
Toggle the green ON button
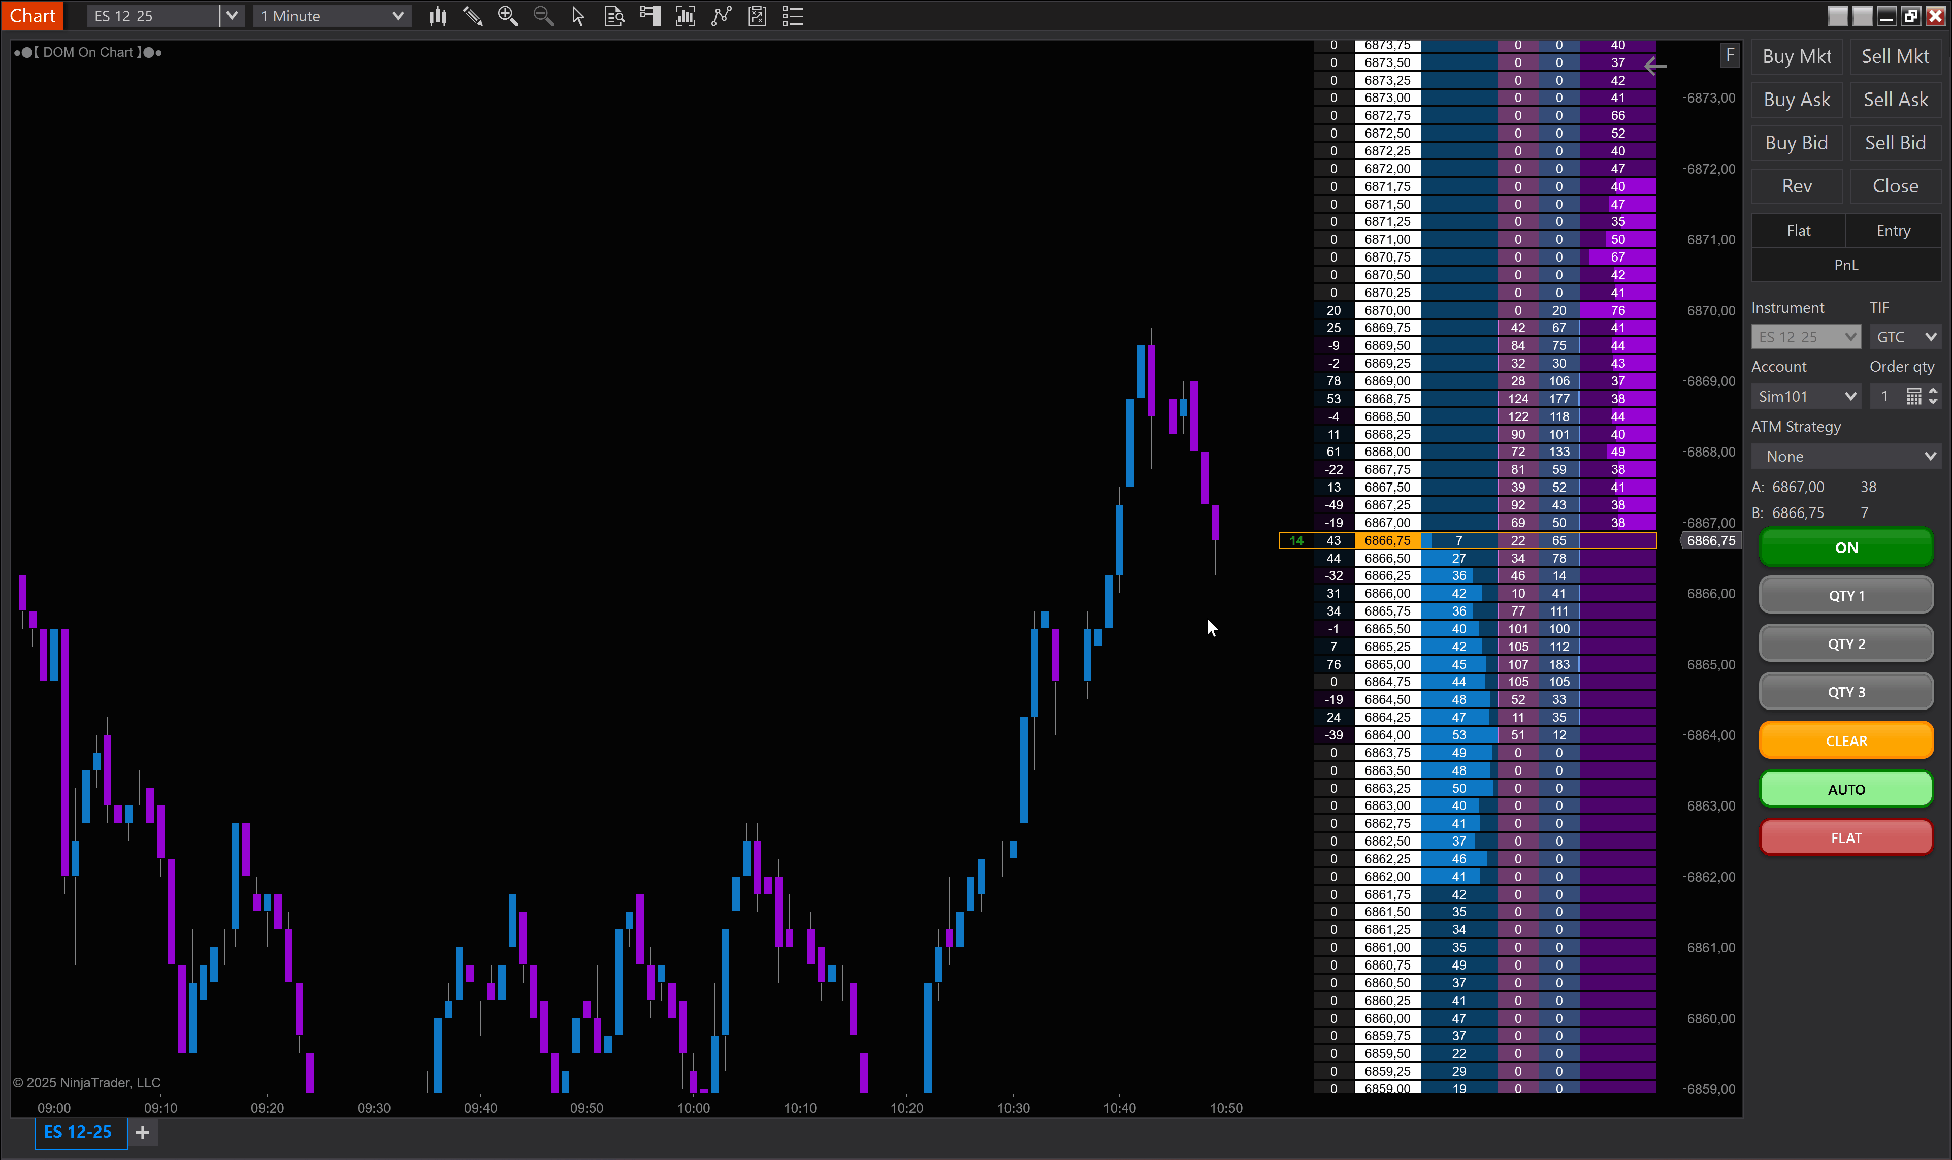(x=1846, y=548)
